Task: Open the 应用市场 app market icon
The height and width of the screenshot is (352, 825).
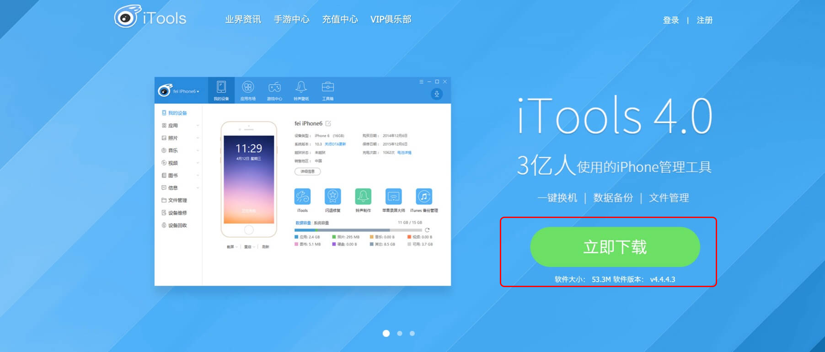Action: (x=248, y=91)
